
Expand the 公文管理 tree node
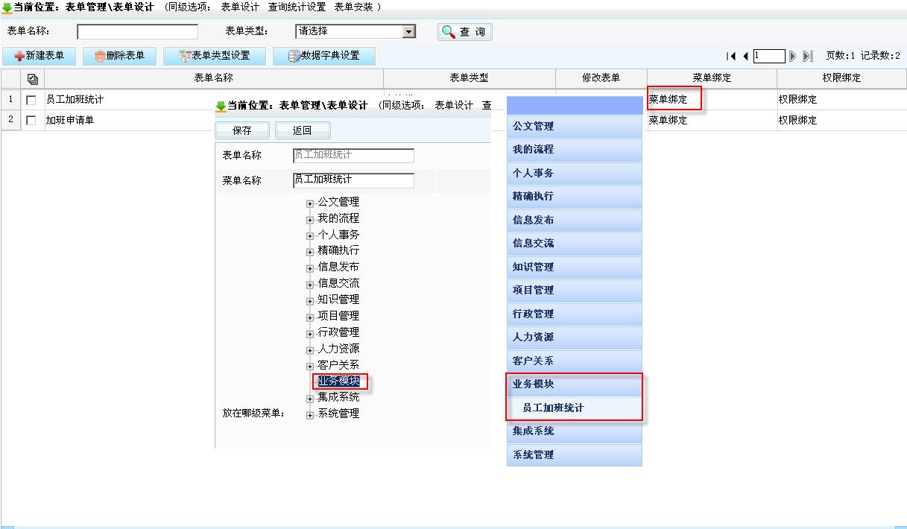pos(310,203)
